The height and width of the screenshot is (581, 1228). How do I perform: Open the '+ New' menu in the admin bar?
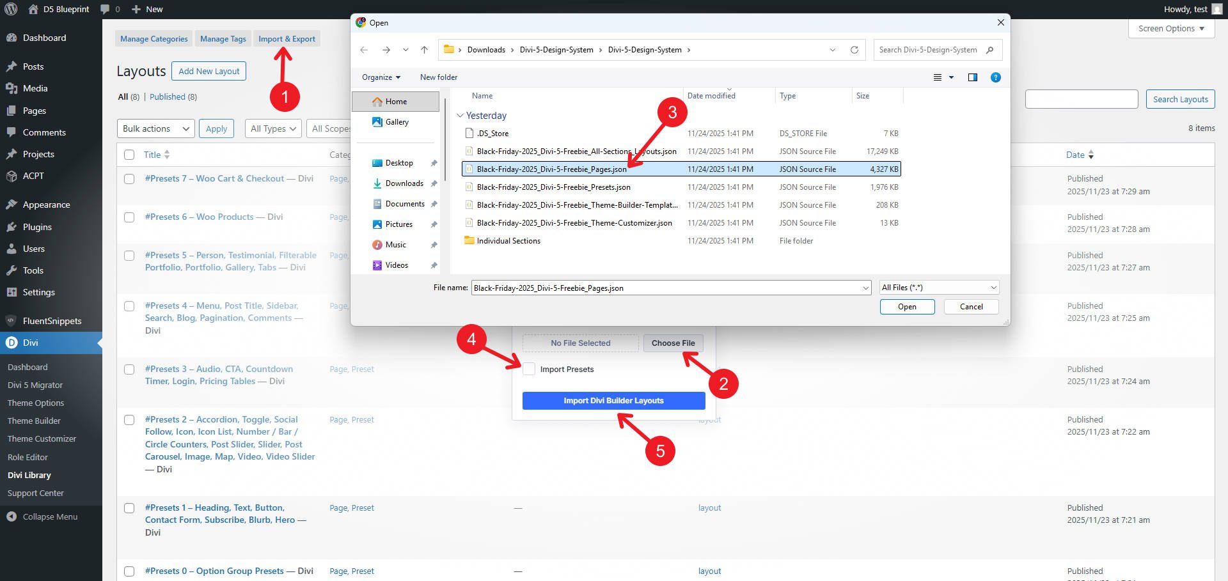[146, 9]
